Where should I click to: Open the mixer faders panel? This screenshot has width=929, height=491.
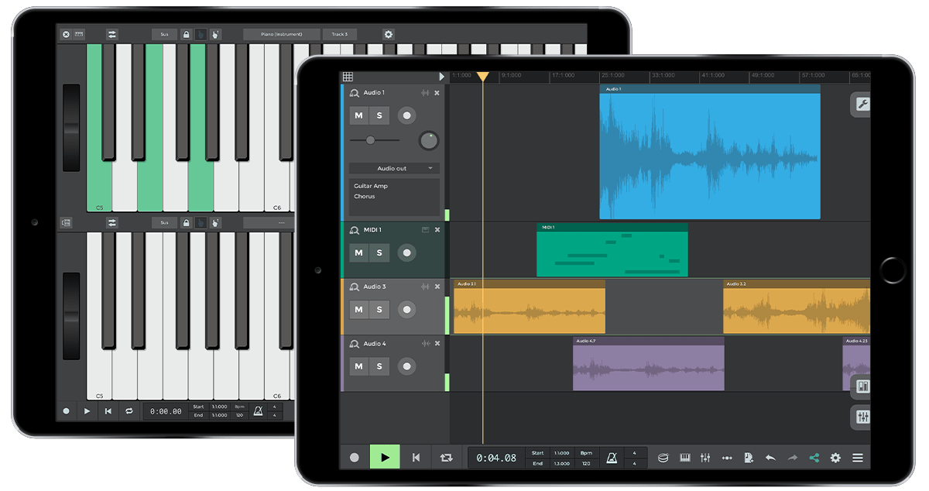click(x=705, y=457)
